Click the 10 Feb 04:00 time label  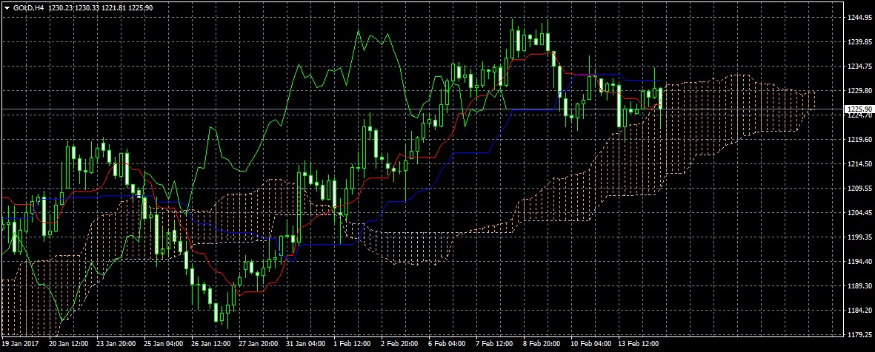591,344
